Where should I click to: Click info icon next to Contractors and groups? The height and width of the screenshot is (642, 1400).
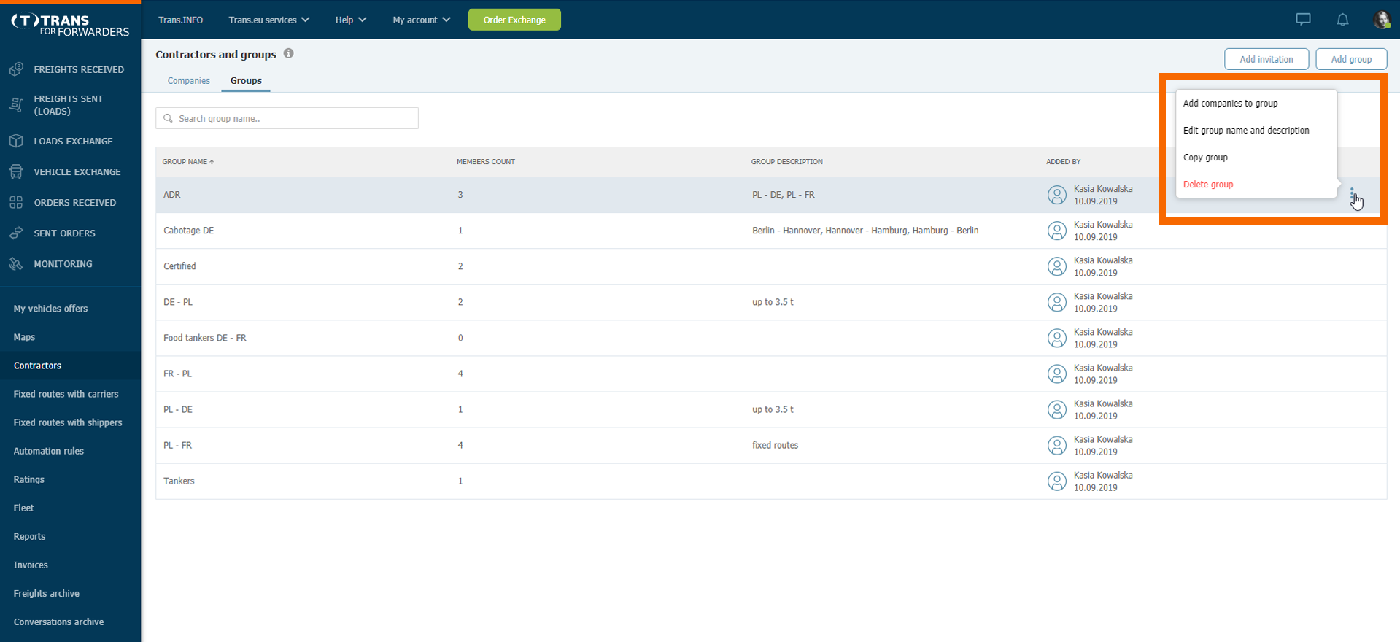click(x=289, y=53)
